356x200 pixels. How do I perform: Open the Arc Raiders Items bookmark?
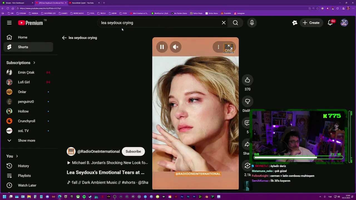pos(179,13)
